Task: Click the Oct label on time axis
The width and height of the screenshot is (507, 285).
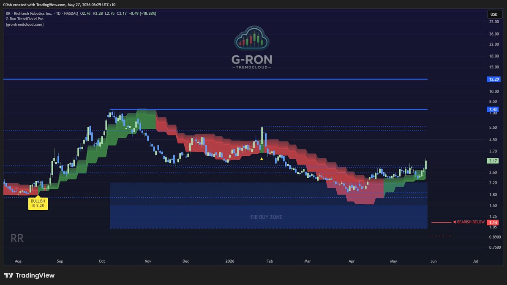Action: (x=102, y=261)
